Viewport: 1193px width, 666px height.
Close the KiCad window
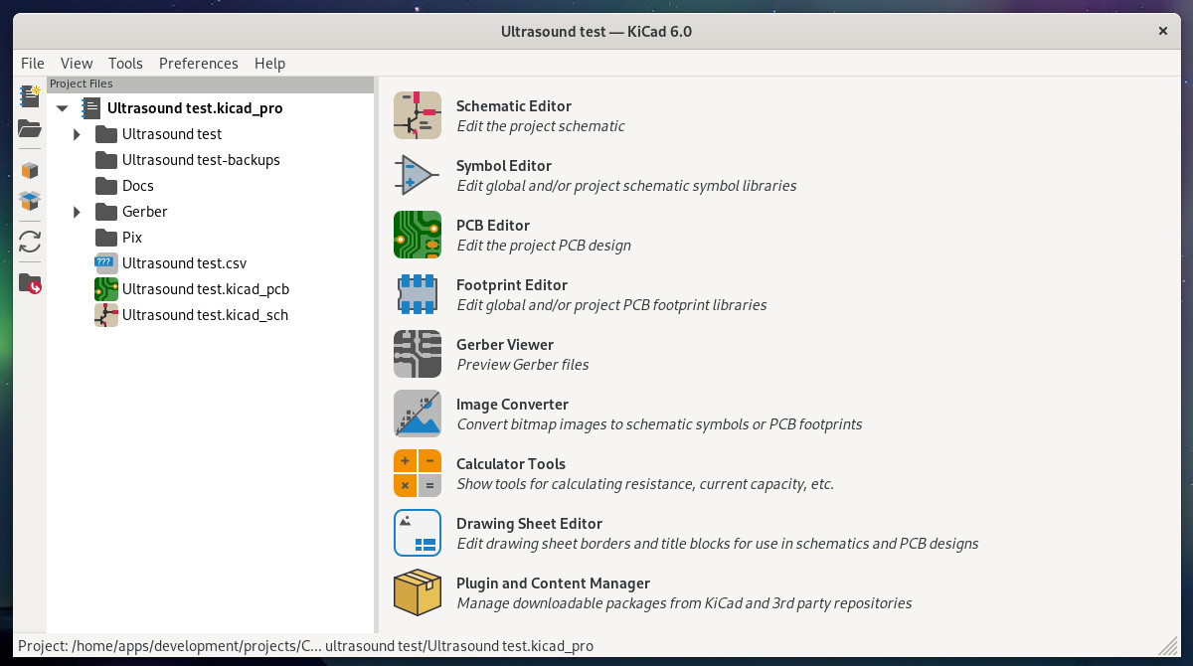(1163, 31)
